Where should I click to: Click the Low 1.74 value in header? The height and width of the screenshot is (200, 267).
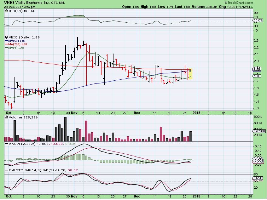coord(165,7)
